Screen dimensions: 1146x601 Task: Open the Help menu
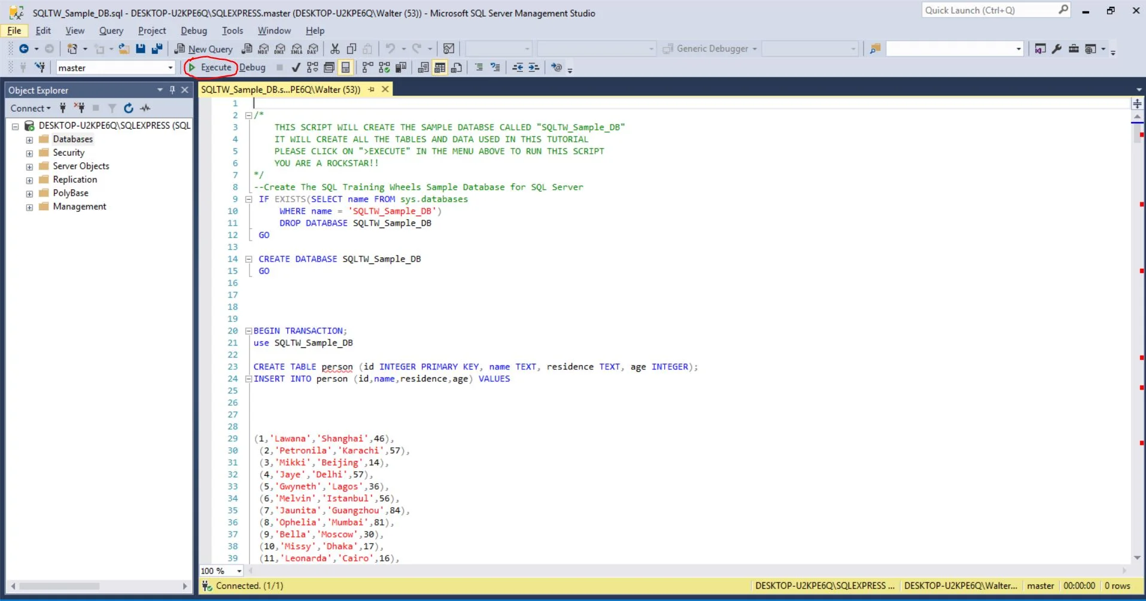pyautogui.click(x=315, y=31)
